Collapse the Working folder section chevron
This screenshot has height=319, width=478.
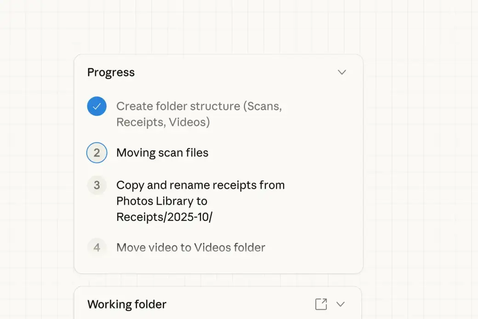(x=341, y=304)
